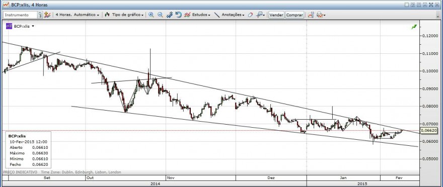This screenshot has height=187, width=443.
Task: Click the chart settings wrench icon
Action: pyautogui.click(x=311, y=15)
